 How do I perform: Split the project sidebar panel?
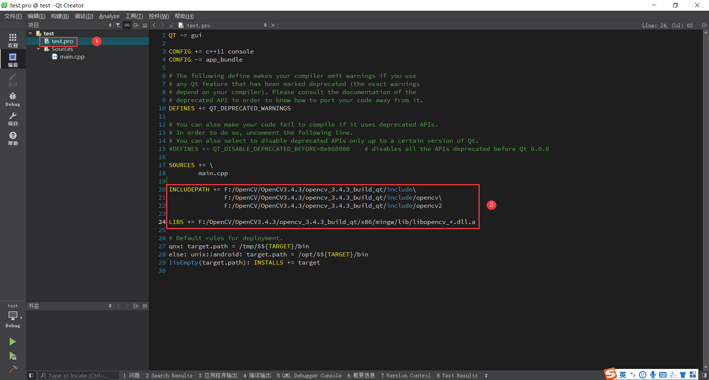[136, 25]
